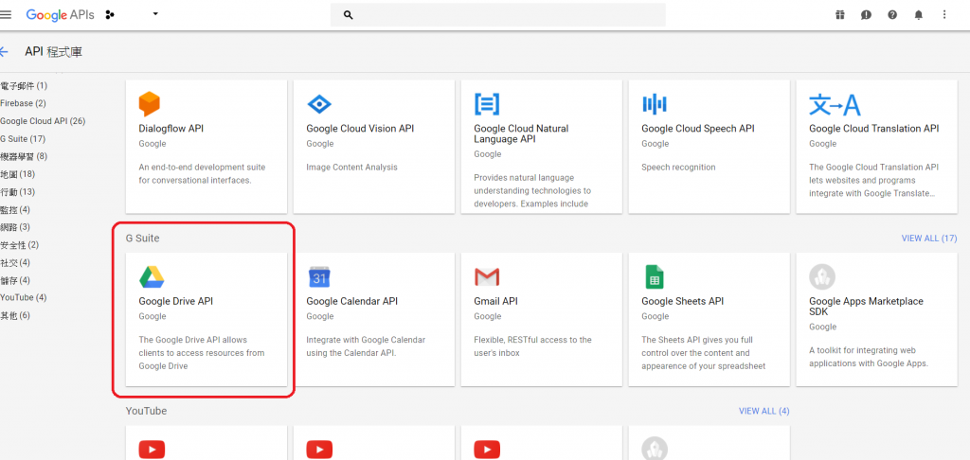Click Gmail 'Flexible, RESTful access' description

(x=532, y=346)
